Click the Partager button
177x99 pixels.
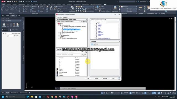tap(34, 1)
